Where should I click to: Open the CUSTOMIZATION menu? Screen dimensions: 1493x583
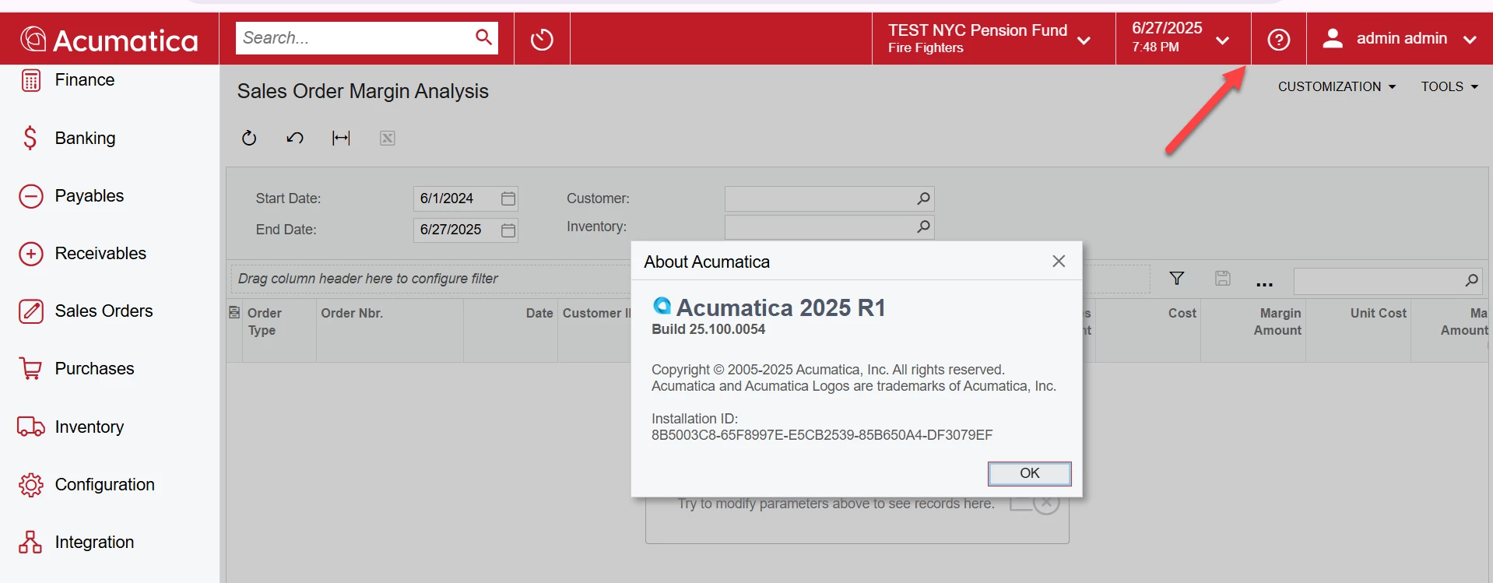(x=1337, y=86)
